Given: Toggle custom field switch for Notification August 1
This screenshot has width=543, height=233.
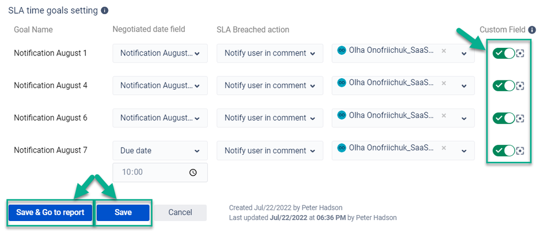Looking at the screenshot, I should 503,53.
